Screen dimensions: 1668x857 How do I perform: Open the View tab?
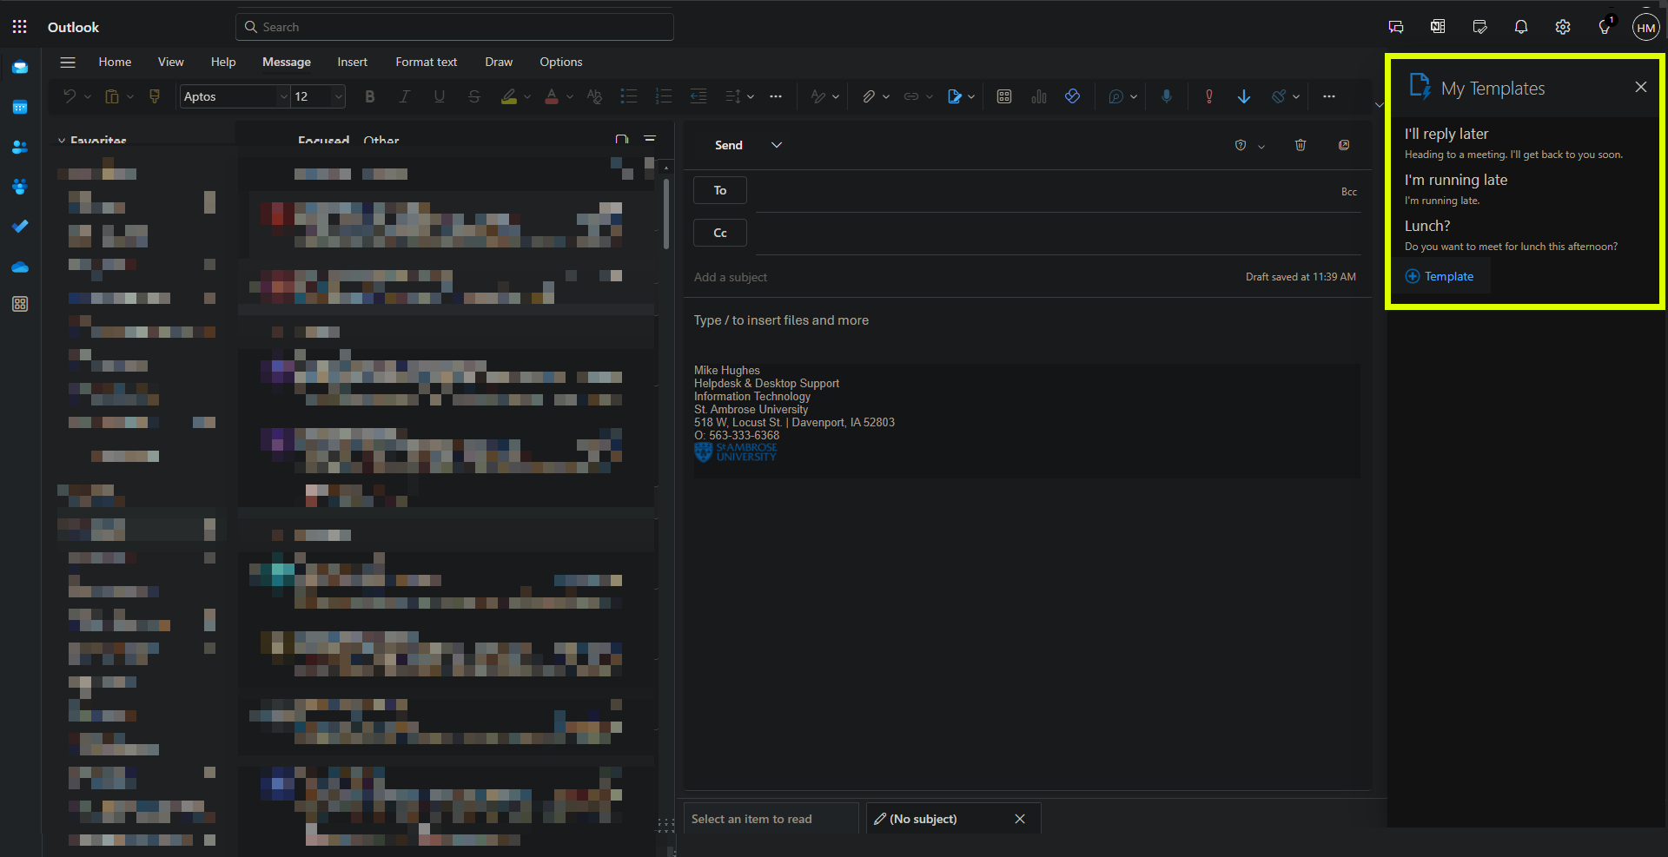[x=171, y=62]
